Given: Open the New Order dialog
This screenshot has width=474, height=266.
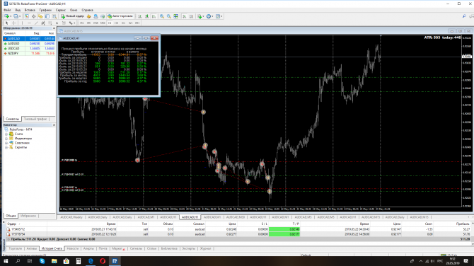Looking at the screenshot, I should [72, 16].
